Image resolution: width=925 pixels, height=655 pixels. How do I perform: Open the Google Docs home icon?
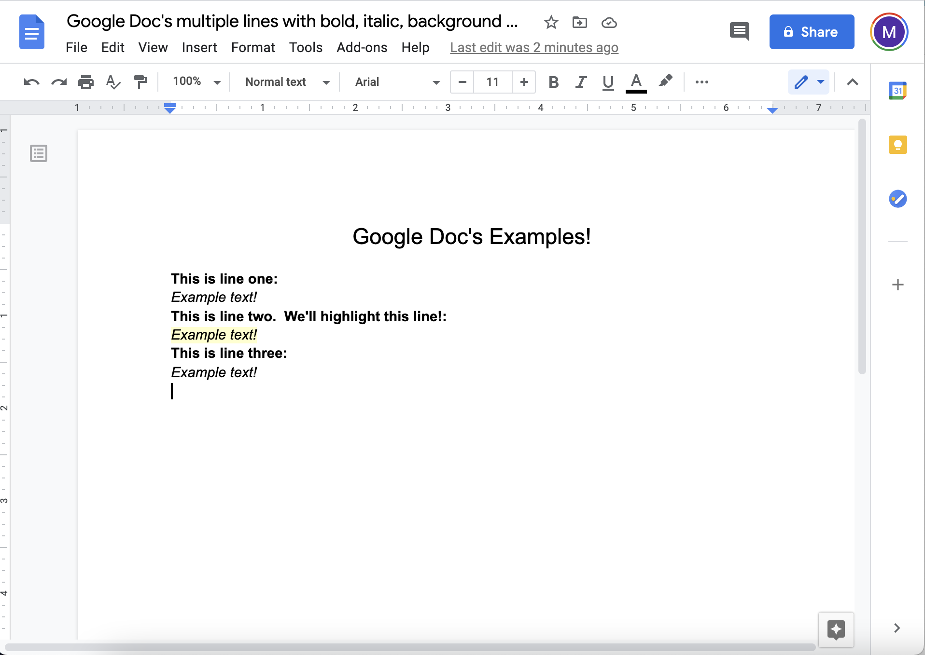pyautogui.click(x=32, y=32)
